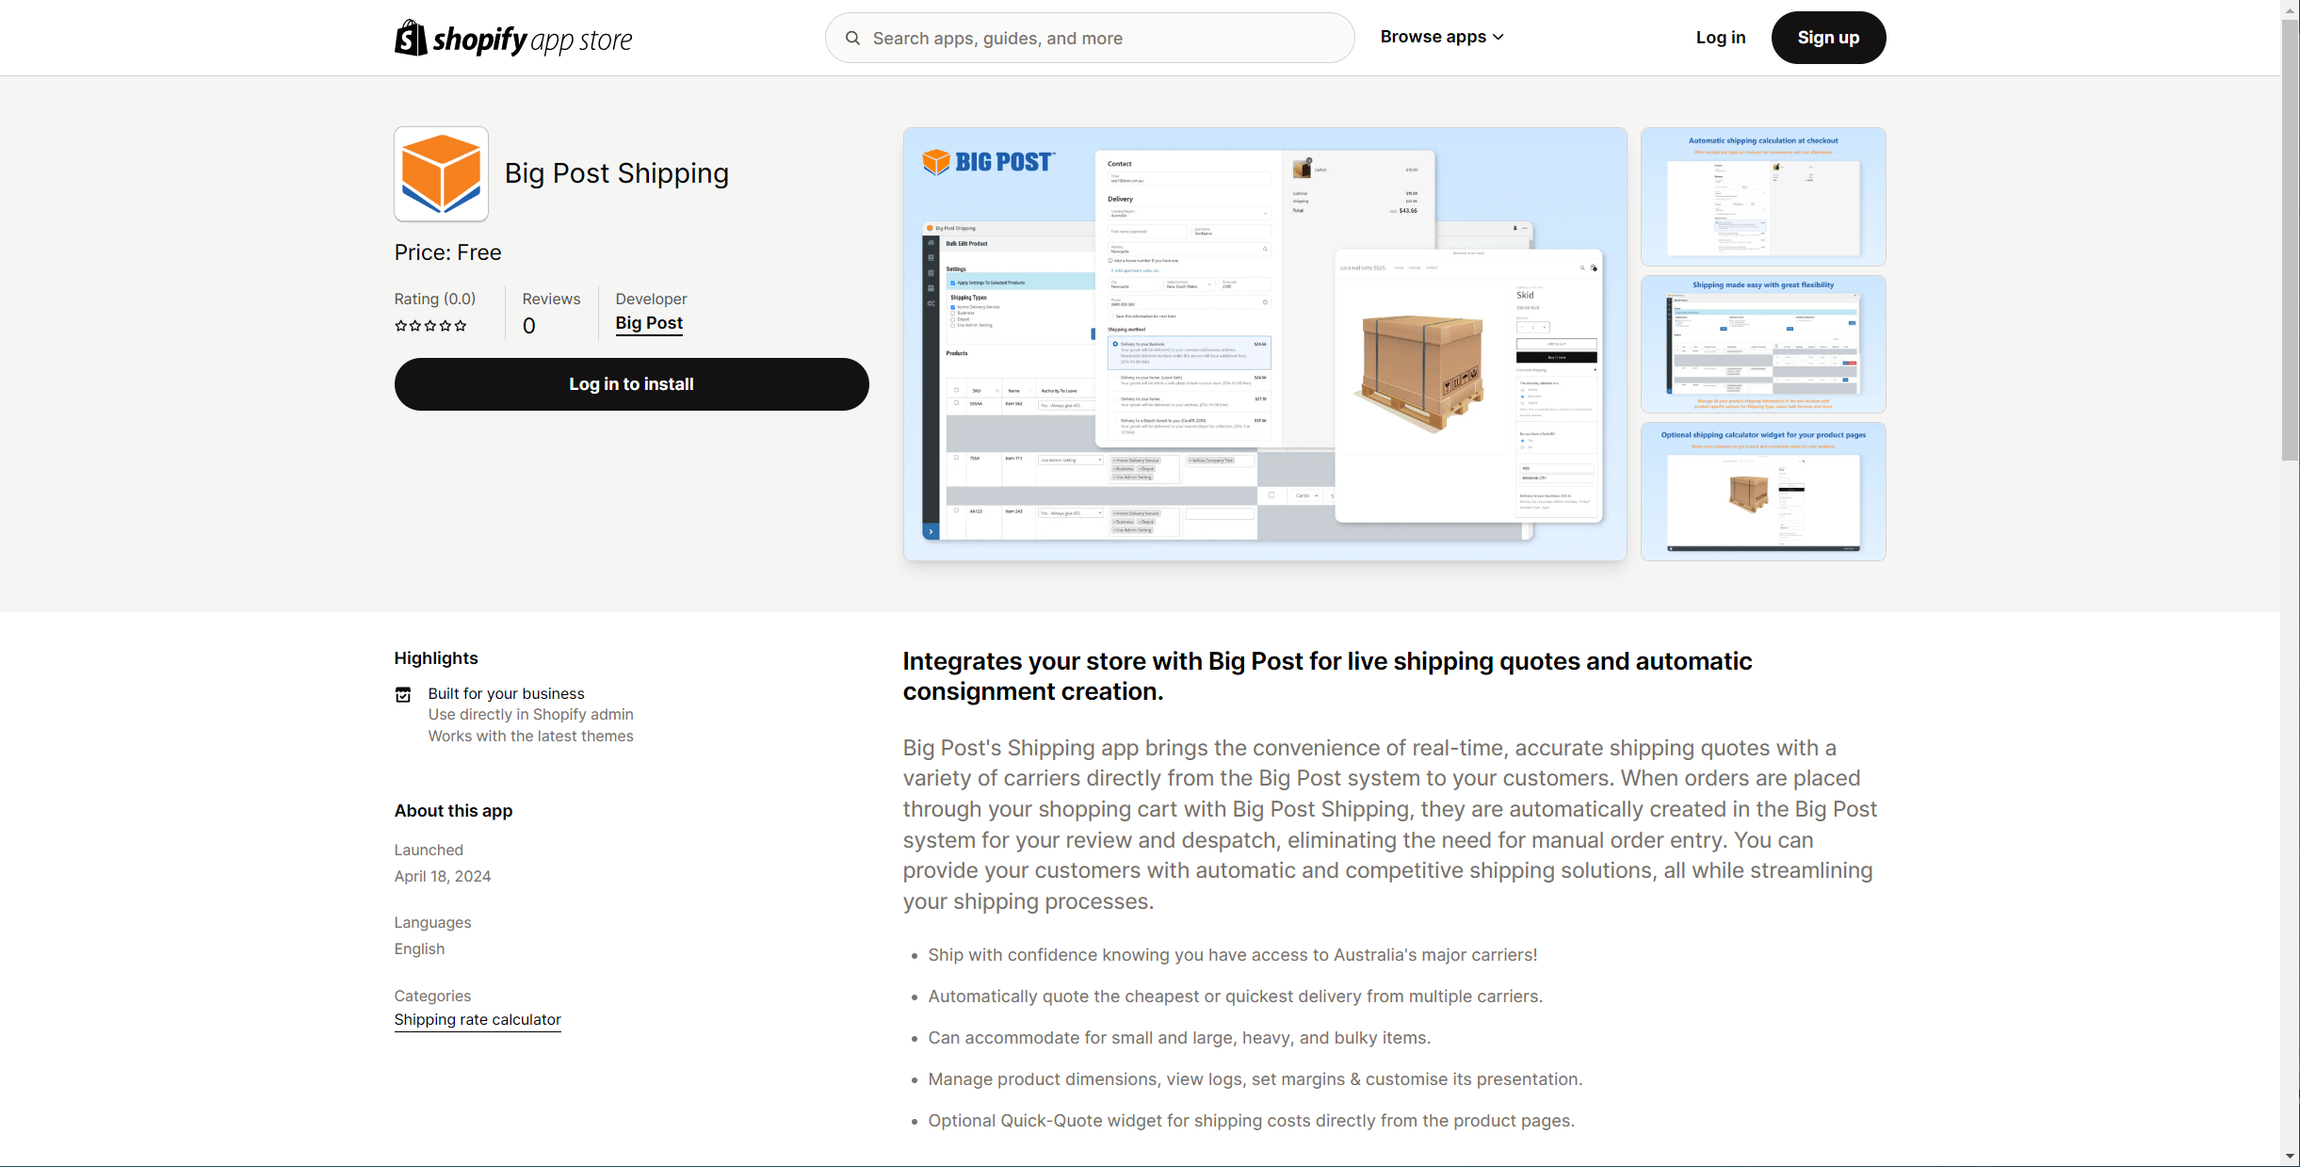Open the Log in page
The width and height of the screenshot is (2300, 1167).
click(x=1720, y=38)
